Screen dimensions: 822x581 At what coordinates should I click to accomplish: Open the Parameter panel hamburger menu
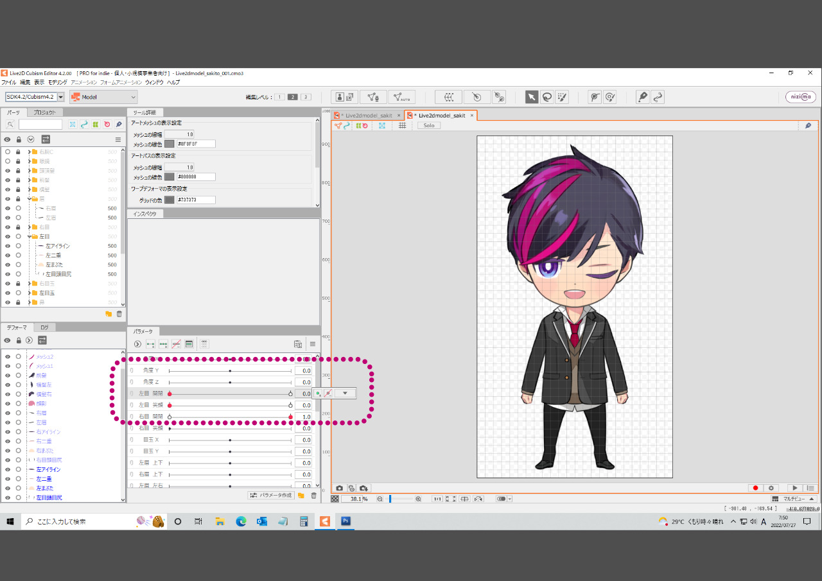(x=313, y=344)
